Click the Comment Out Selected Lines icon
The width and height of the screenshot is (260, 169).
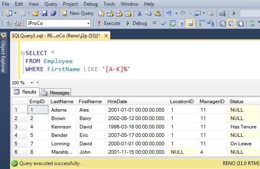pyautogui.click(x=252, y=23)
